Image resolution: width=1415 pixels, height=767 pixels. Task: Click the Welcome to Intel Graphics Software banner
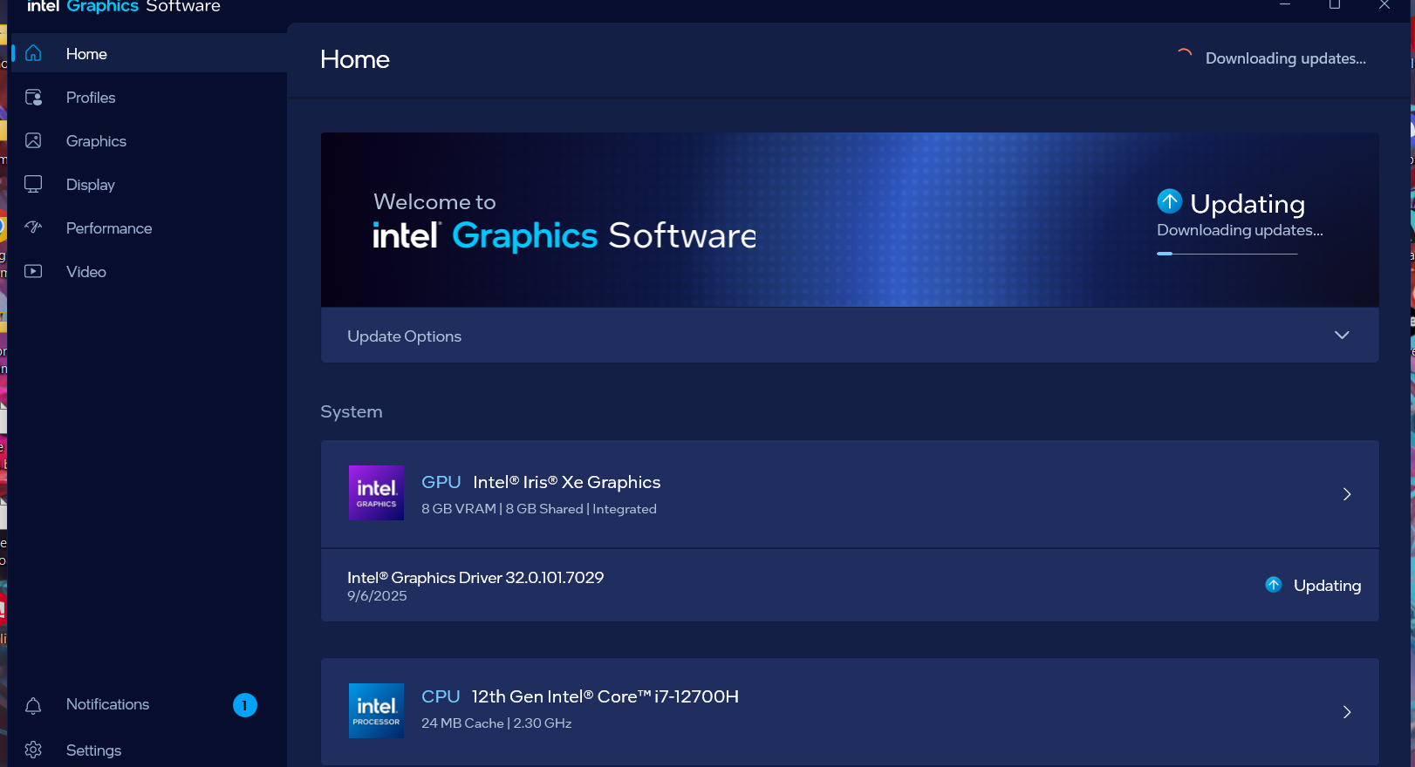[x=850, y=220]
